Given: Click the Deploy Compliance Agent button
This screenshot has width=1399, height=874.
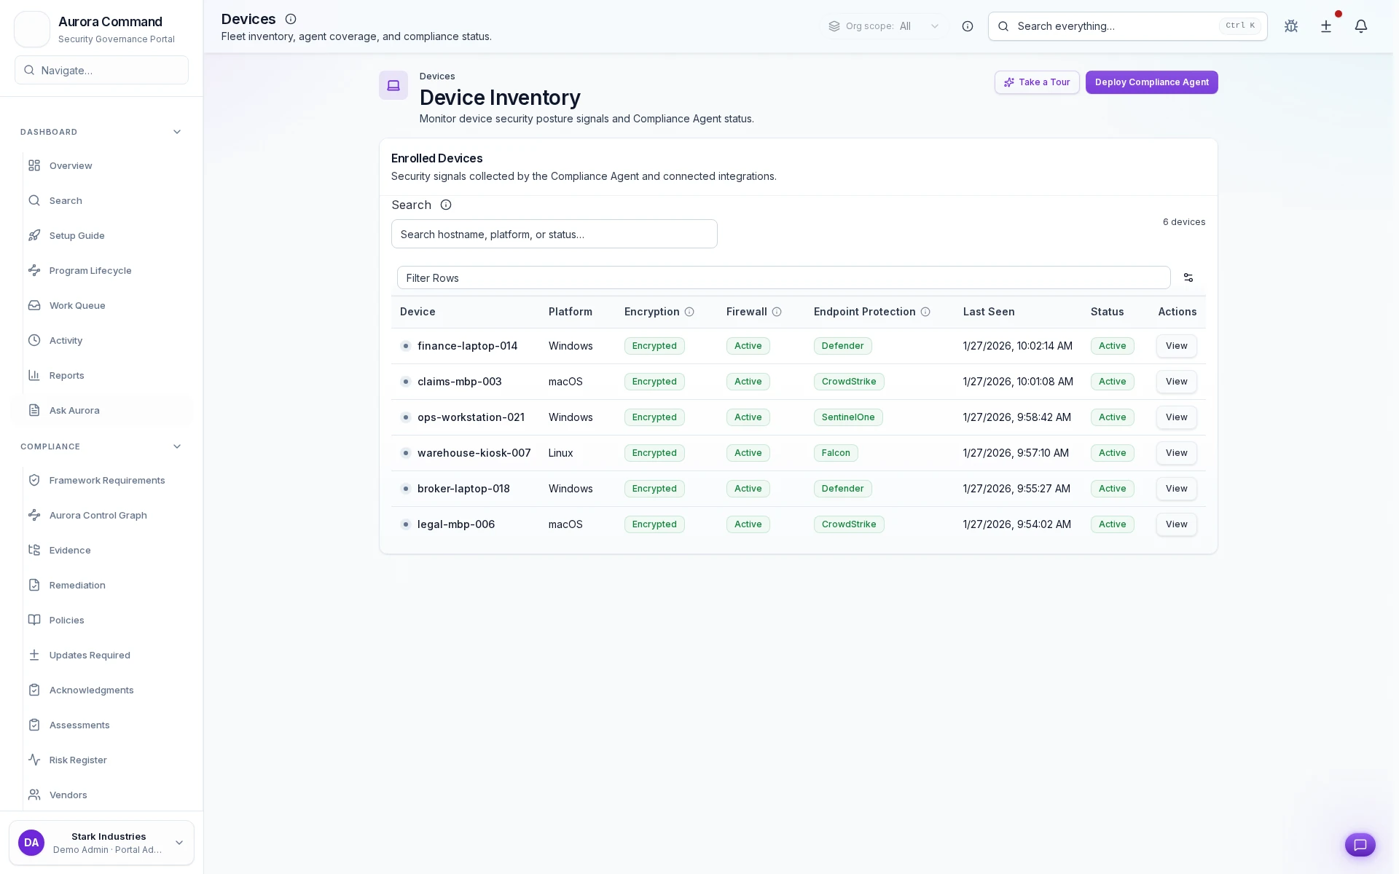Looking at the screenshot, I should coord(1151,82).
